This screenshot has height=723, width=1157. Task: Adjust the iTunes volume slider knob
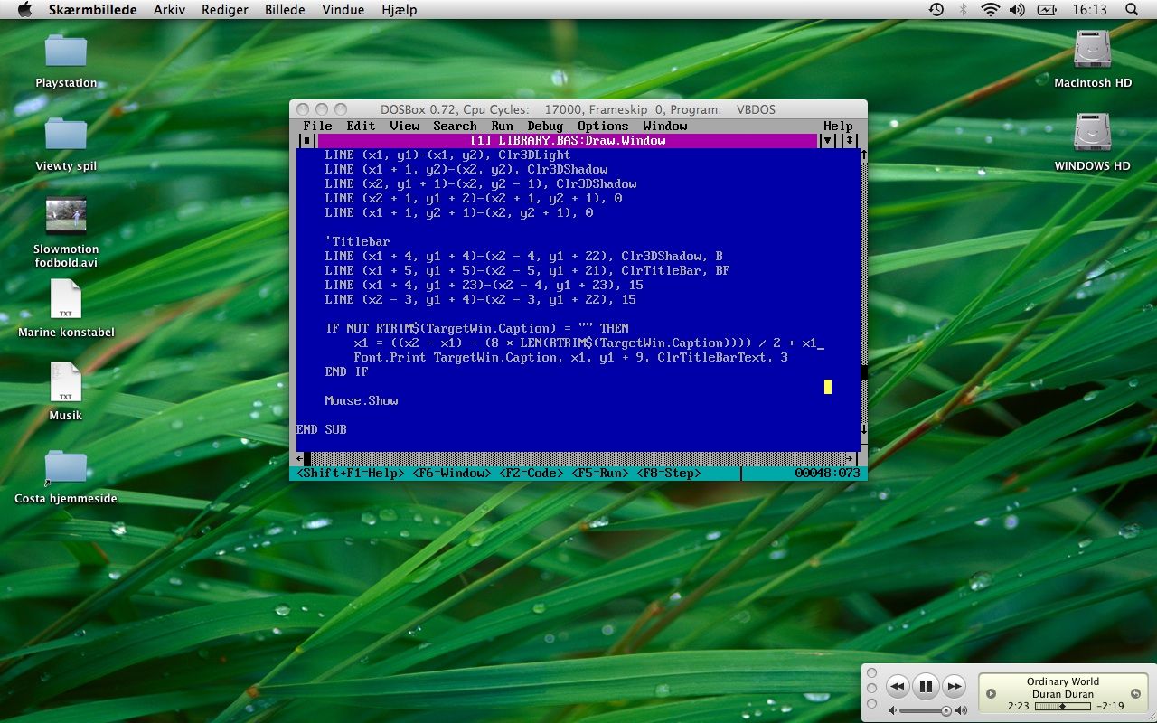click(x=946, y=711)
